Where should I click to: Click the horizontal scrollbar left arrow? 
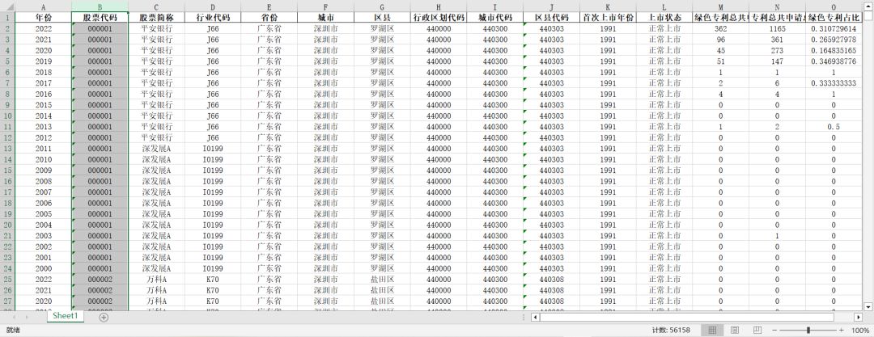[536, 317]
